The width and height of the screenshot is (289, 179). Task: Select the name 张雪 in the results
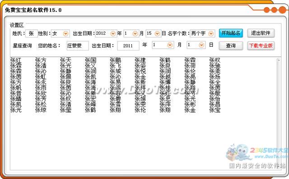(116, 104)
